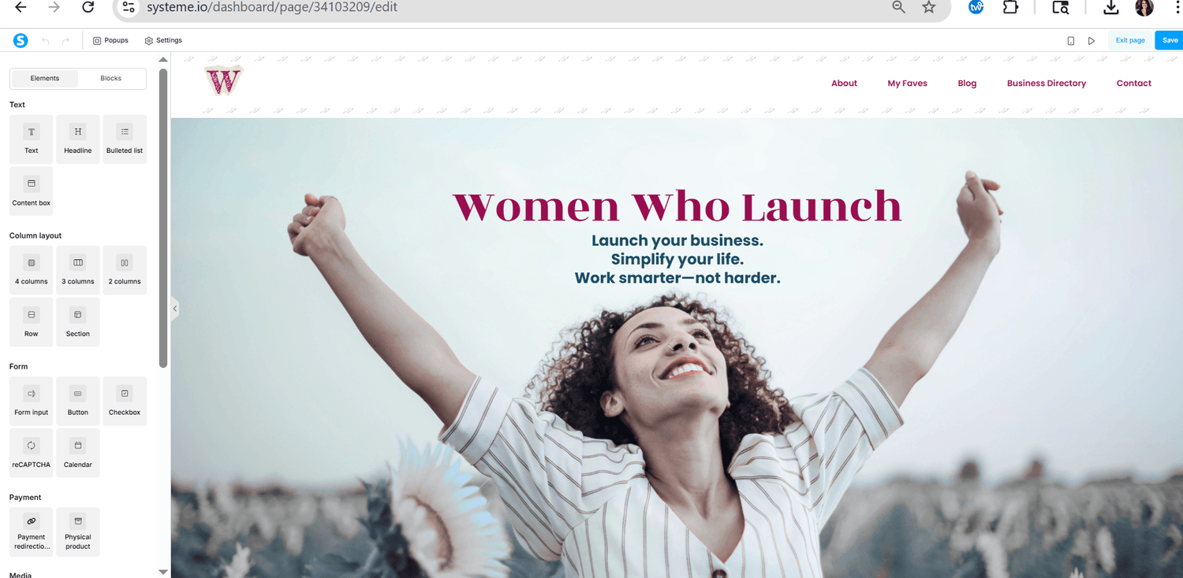Click the sidebar scroll-down arrow
The height and width of the screenshot is (578, 1183).
[x=163, y=572]
